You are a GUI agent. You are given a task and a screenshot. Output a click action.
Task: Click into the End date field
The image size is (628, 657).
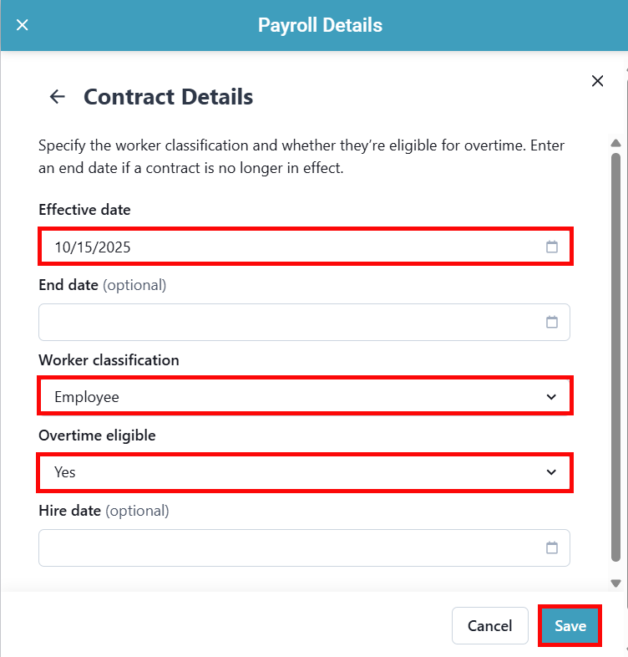point(284,323)
